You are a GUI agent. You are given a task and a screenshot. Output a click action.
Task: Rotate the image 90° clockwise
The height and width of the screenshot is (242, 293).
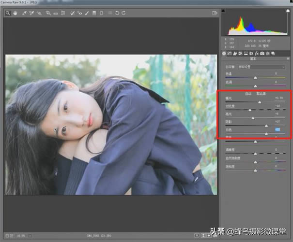pos(124,13)
